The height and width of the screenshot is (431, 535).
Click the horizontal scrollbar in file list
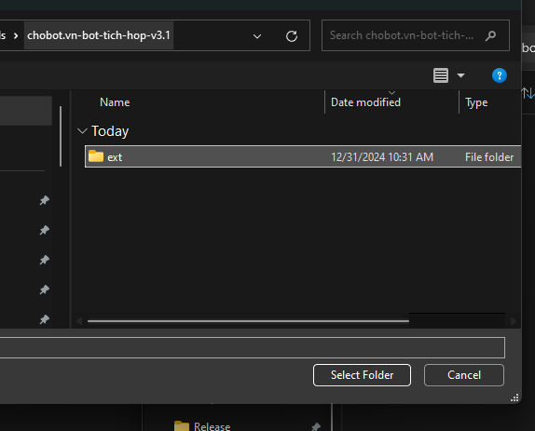tap(248, 321)
